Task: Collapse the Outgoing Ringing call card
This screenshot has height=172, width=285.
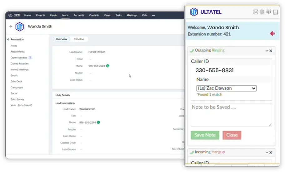Action: coord(267,51)
